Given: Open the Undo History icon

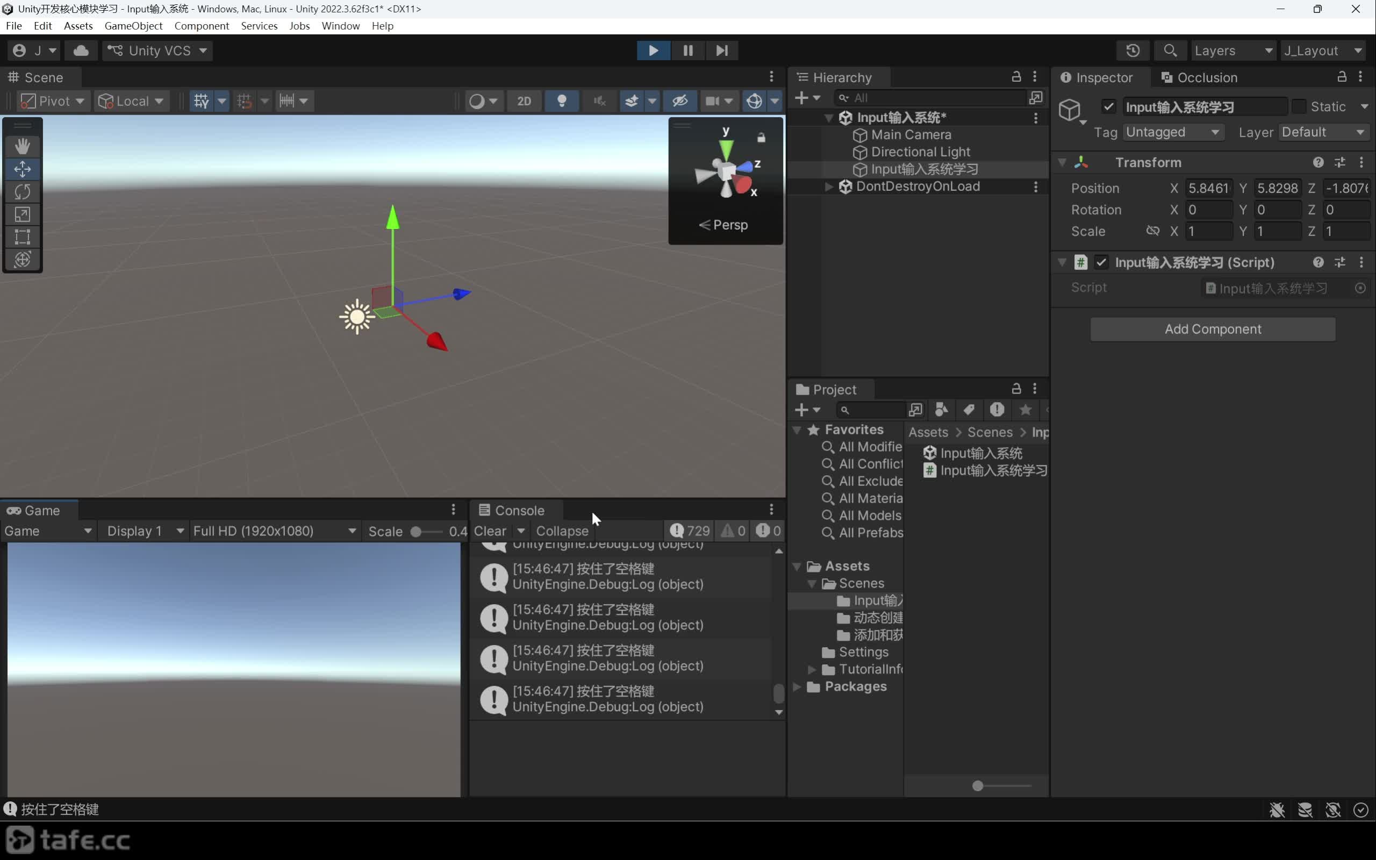Looking at the screenshot, I should tap(1133, 51).
